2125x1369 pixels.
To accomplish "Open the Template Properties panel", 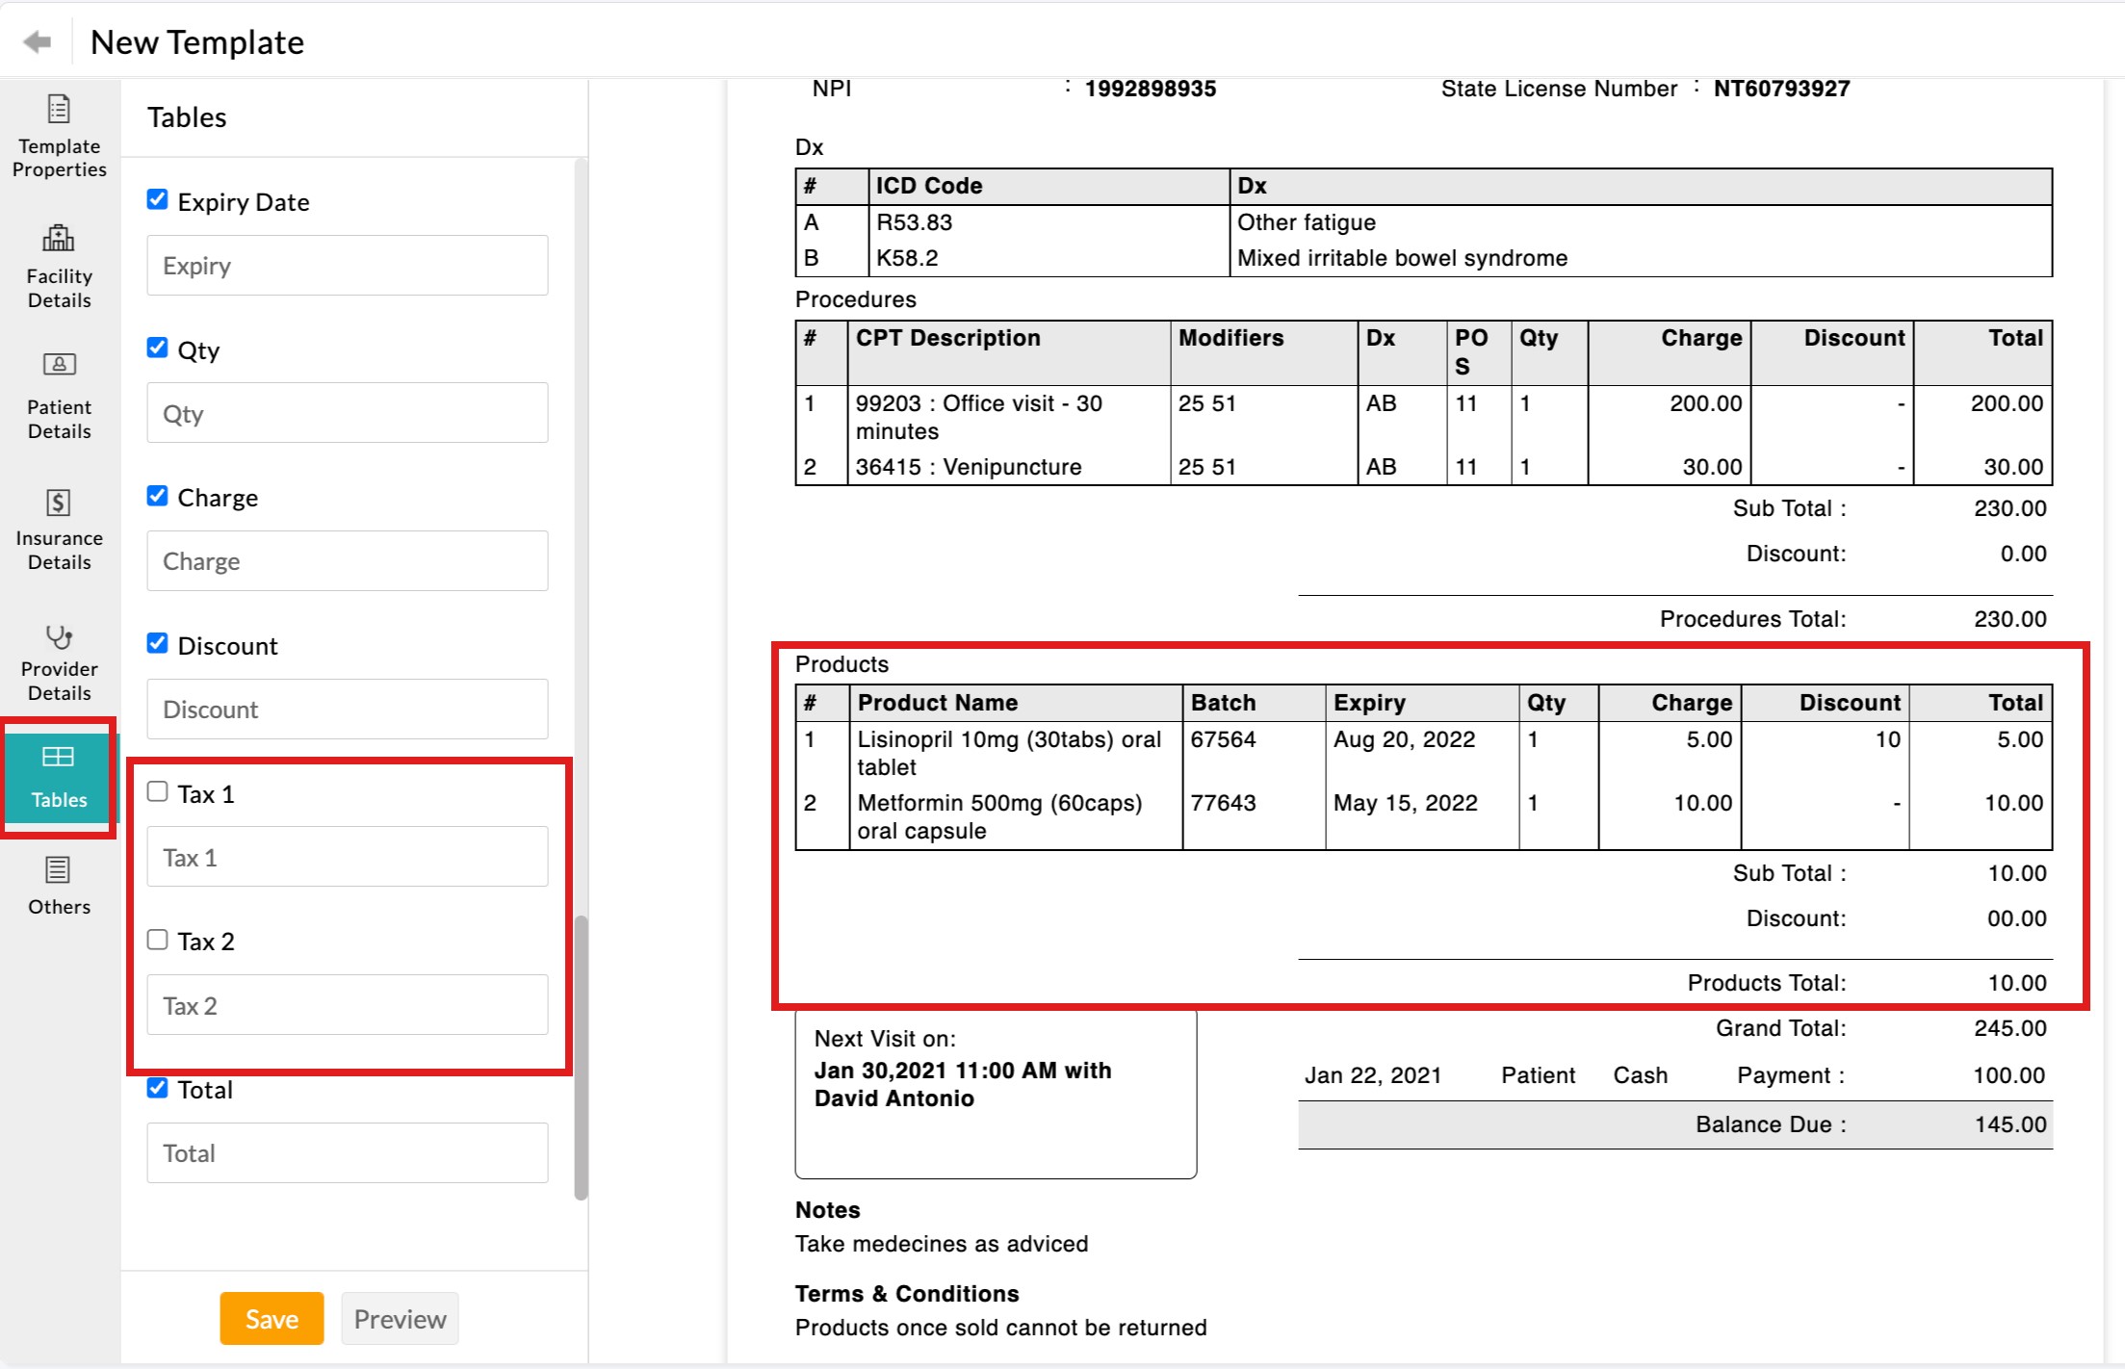I will pos(58,135).
